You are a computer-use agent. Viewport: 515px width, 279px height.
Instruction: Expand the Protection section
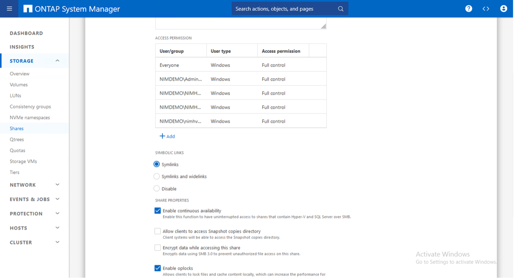(57, 214)
